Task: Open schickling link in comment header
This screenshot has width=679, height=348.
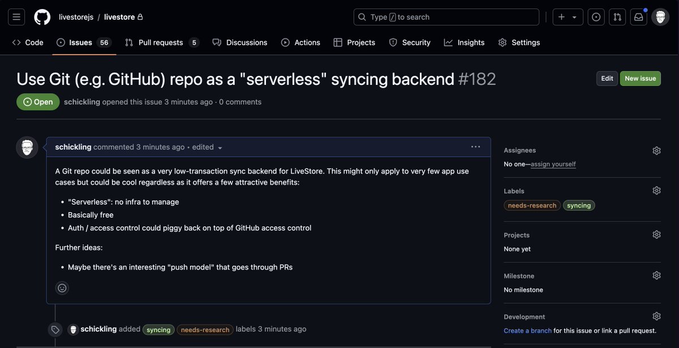Action: tap(73, 147)
